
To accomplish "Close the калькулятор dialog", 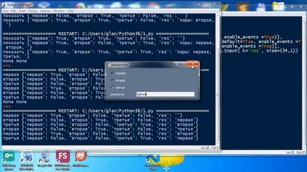I will [x=193, y=64].
